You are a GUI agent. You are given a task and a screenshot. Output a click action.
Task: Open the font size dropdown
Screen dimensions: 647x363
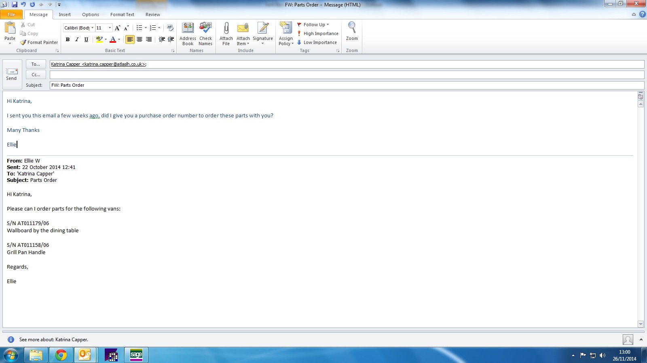[110, 28]
